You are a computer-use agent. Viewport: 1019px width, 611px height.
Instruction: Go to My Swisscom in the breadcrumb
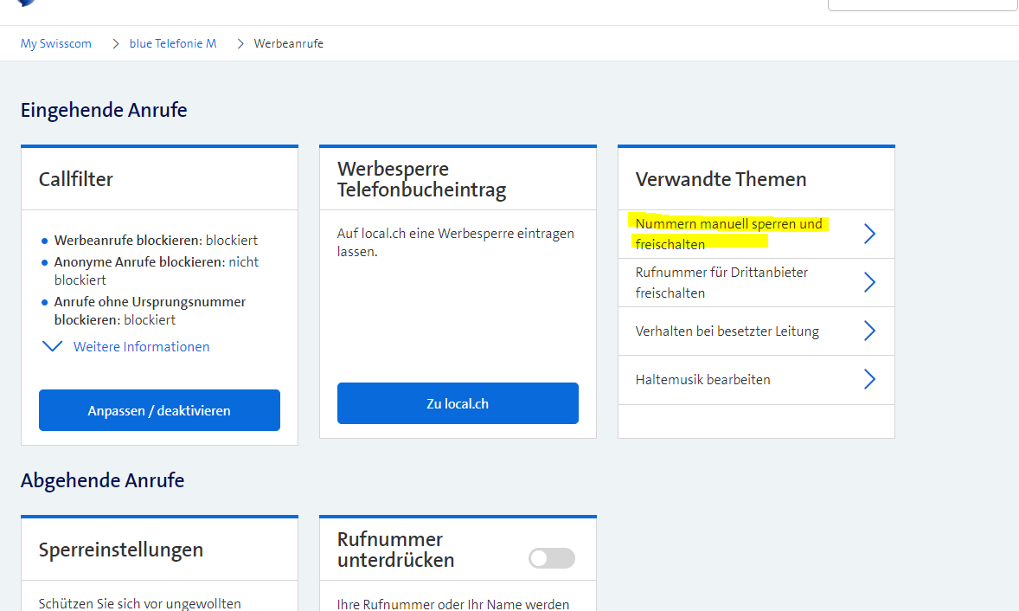tap(56, 43)
